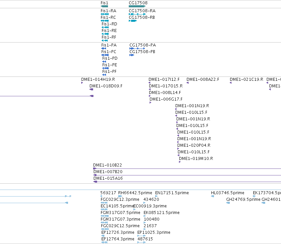This screenshot has width=281, height=244.
Task: Click the DME1-020P04.R arrow marker
Action: [178, 149]
